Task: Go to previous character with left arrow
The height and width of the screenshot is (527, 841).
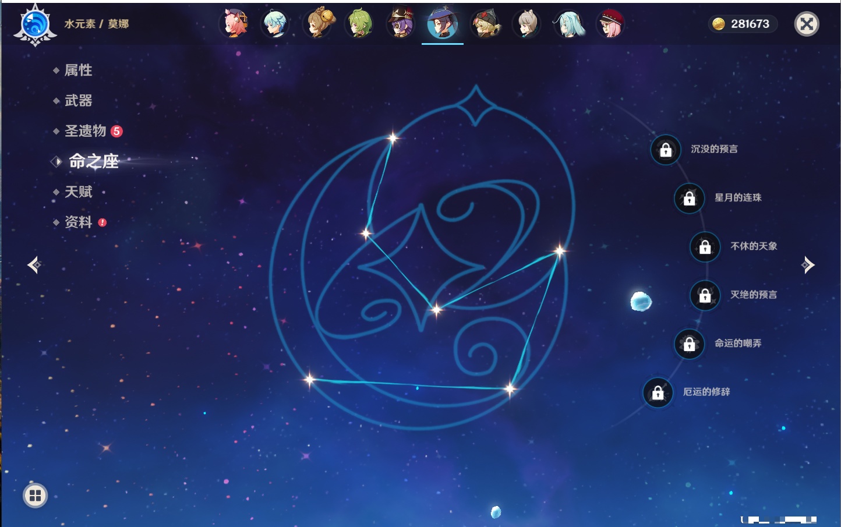Action: tap(34, 265)
